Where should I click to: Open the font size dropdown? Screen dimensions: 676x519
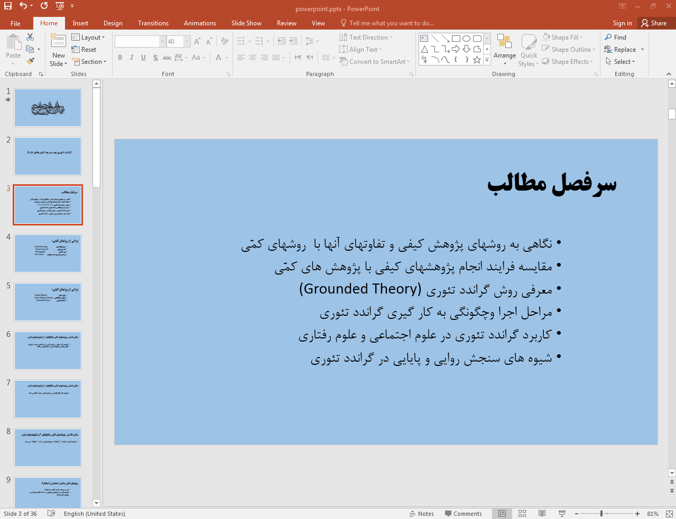click(187, 42)
